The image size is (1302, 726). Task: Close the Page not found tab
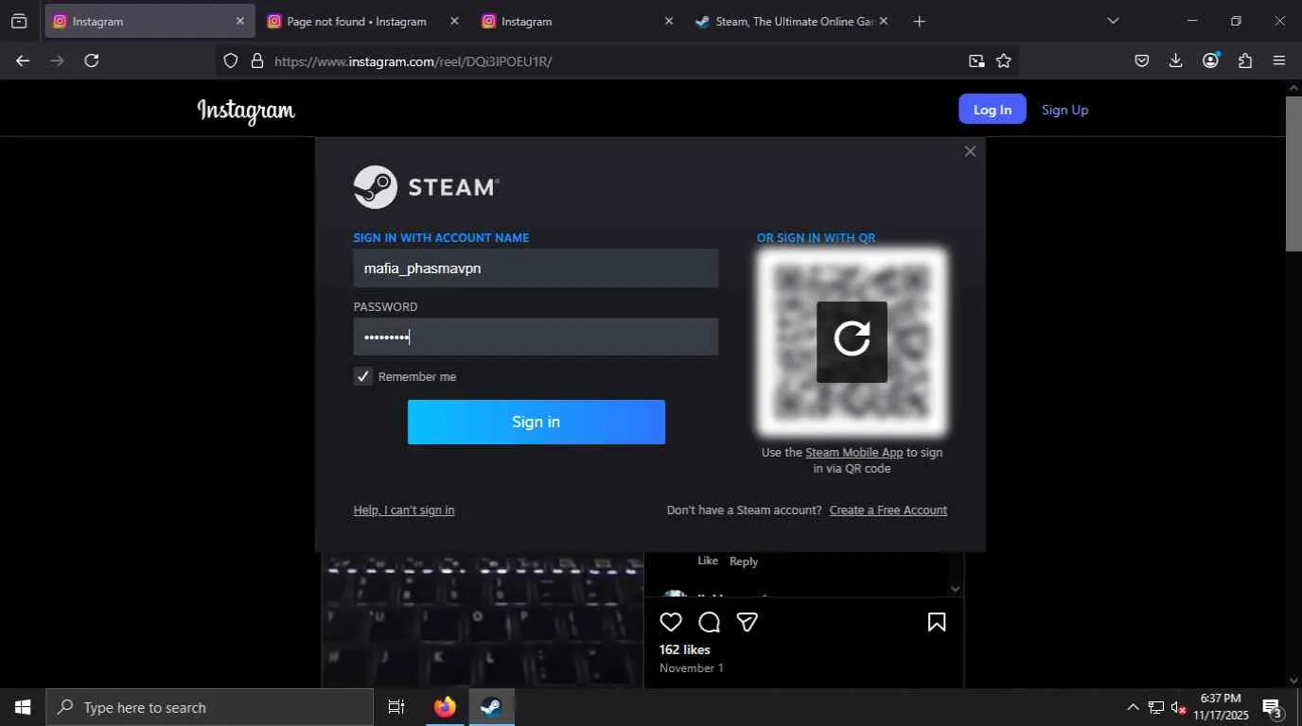(x=454, y=21)
